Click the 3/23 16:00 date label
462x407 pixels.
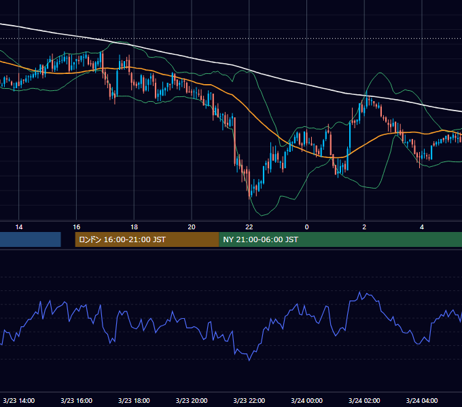(x=76, y=400)
